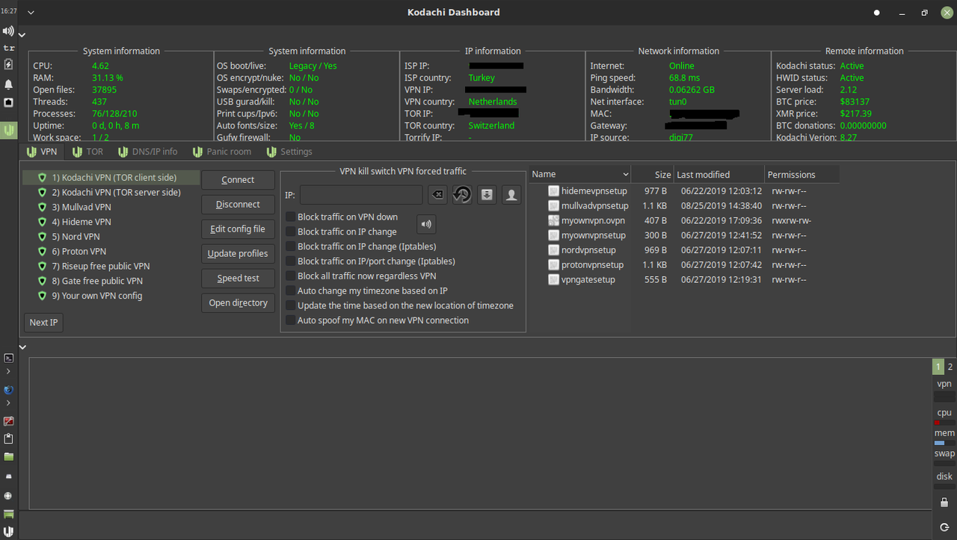Sort files by Name column header
The height and width of the screenshot is (540, 957).
[581, 175]
